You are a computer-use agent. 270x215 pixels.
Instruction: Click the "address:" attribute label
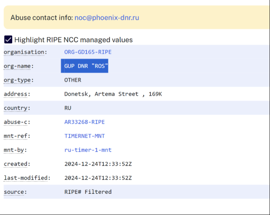coord(17,94)
